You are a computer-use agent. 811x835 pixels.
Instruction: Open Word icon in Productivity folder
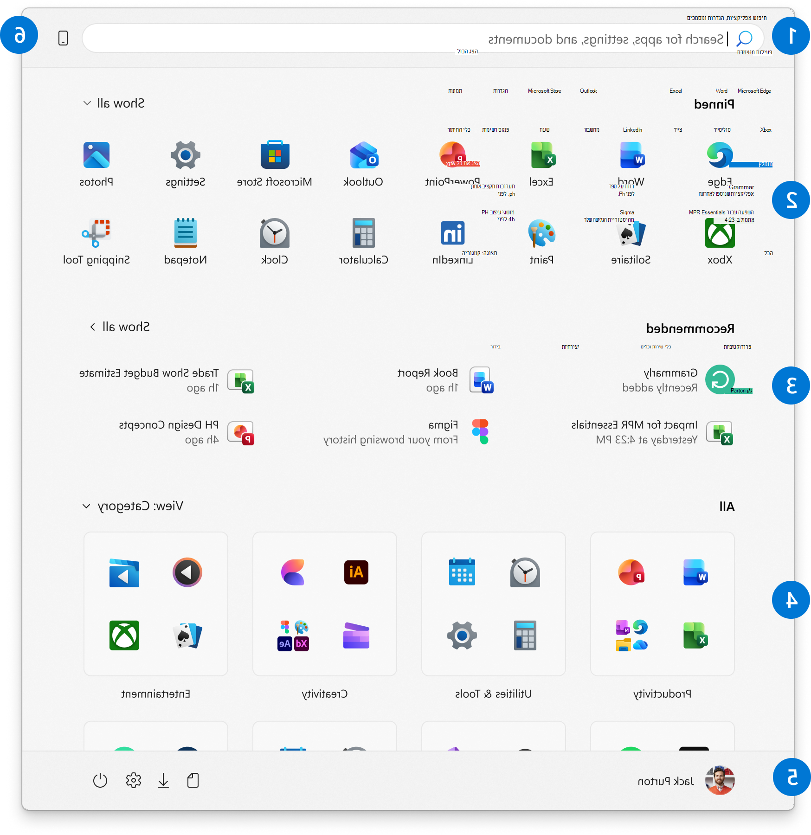coord(695,572)
